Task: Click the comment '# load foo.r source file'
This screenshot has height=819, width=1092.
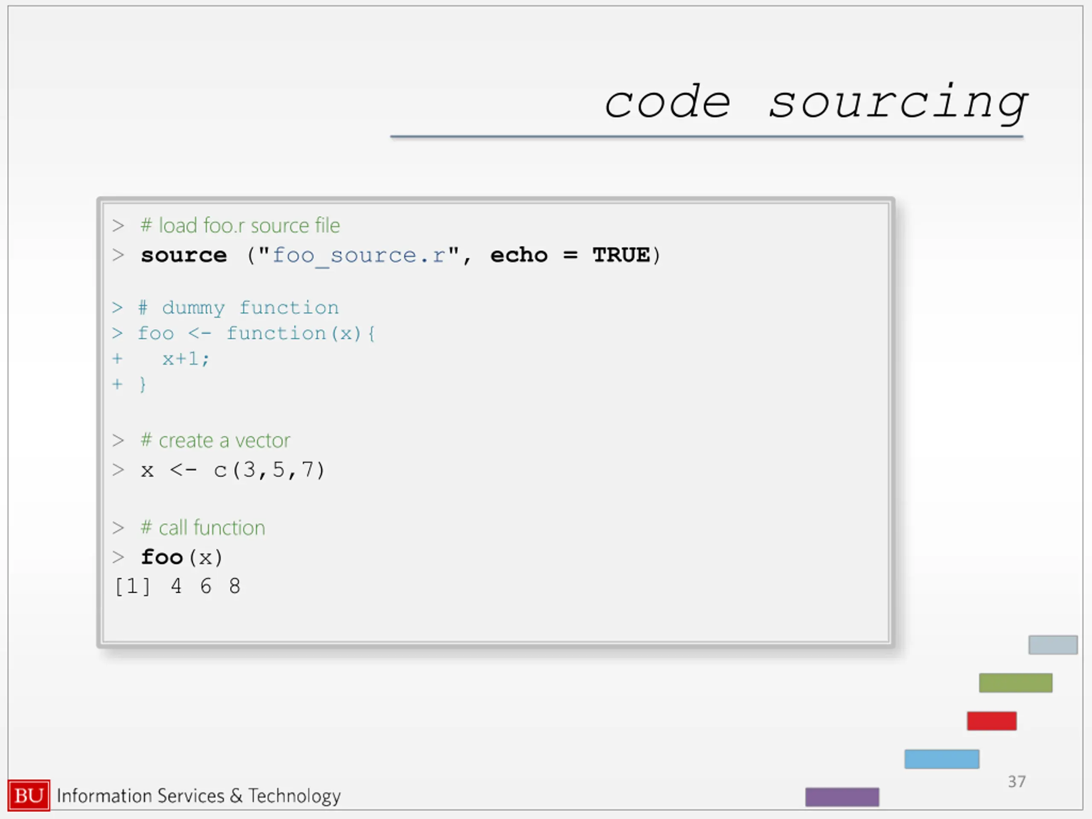Action: (x=240, y=226)
